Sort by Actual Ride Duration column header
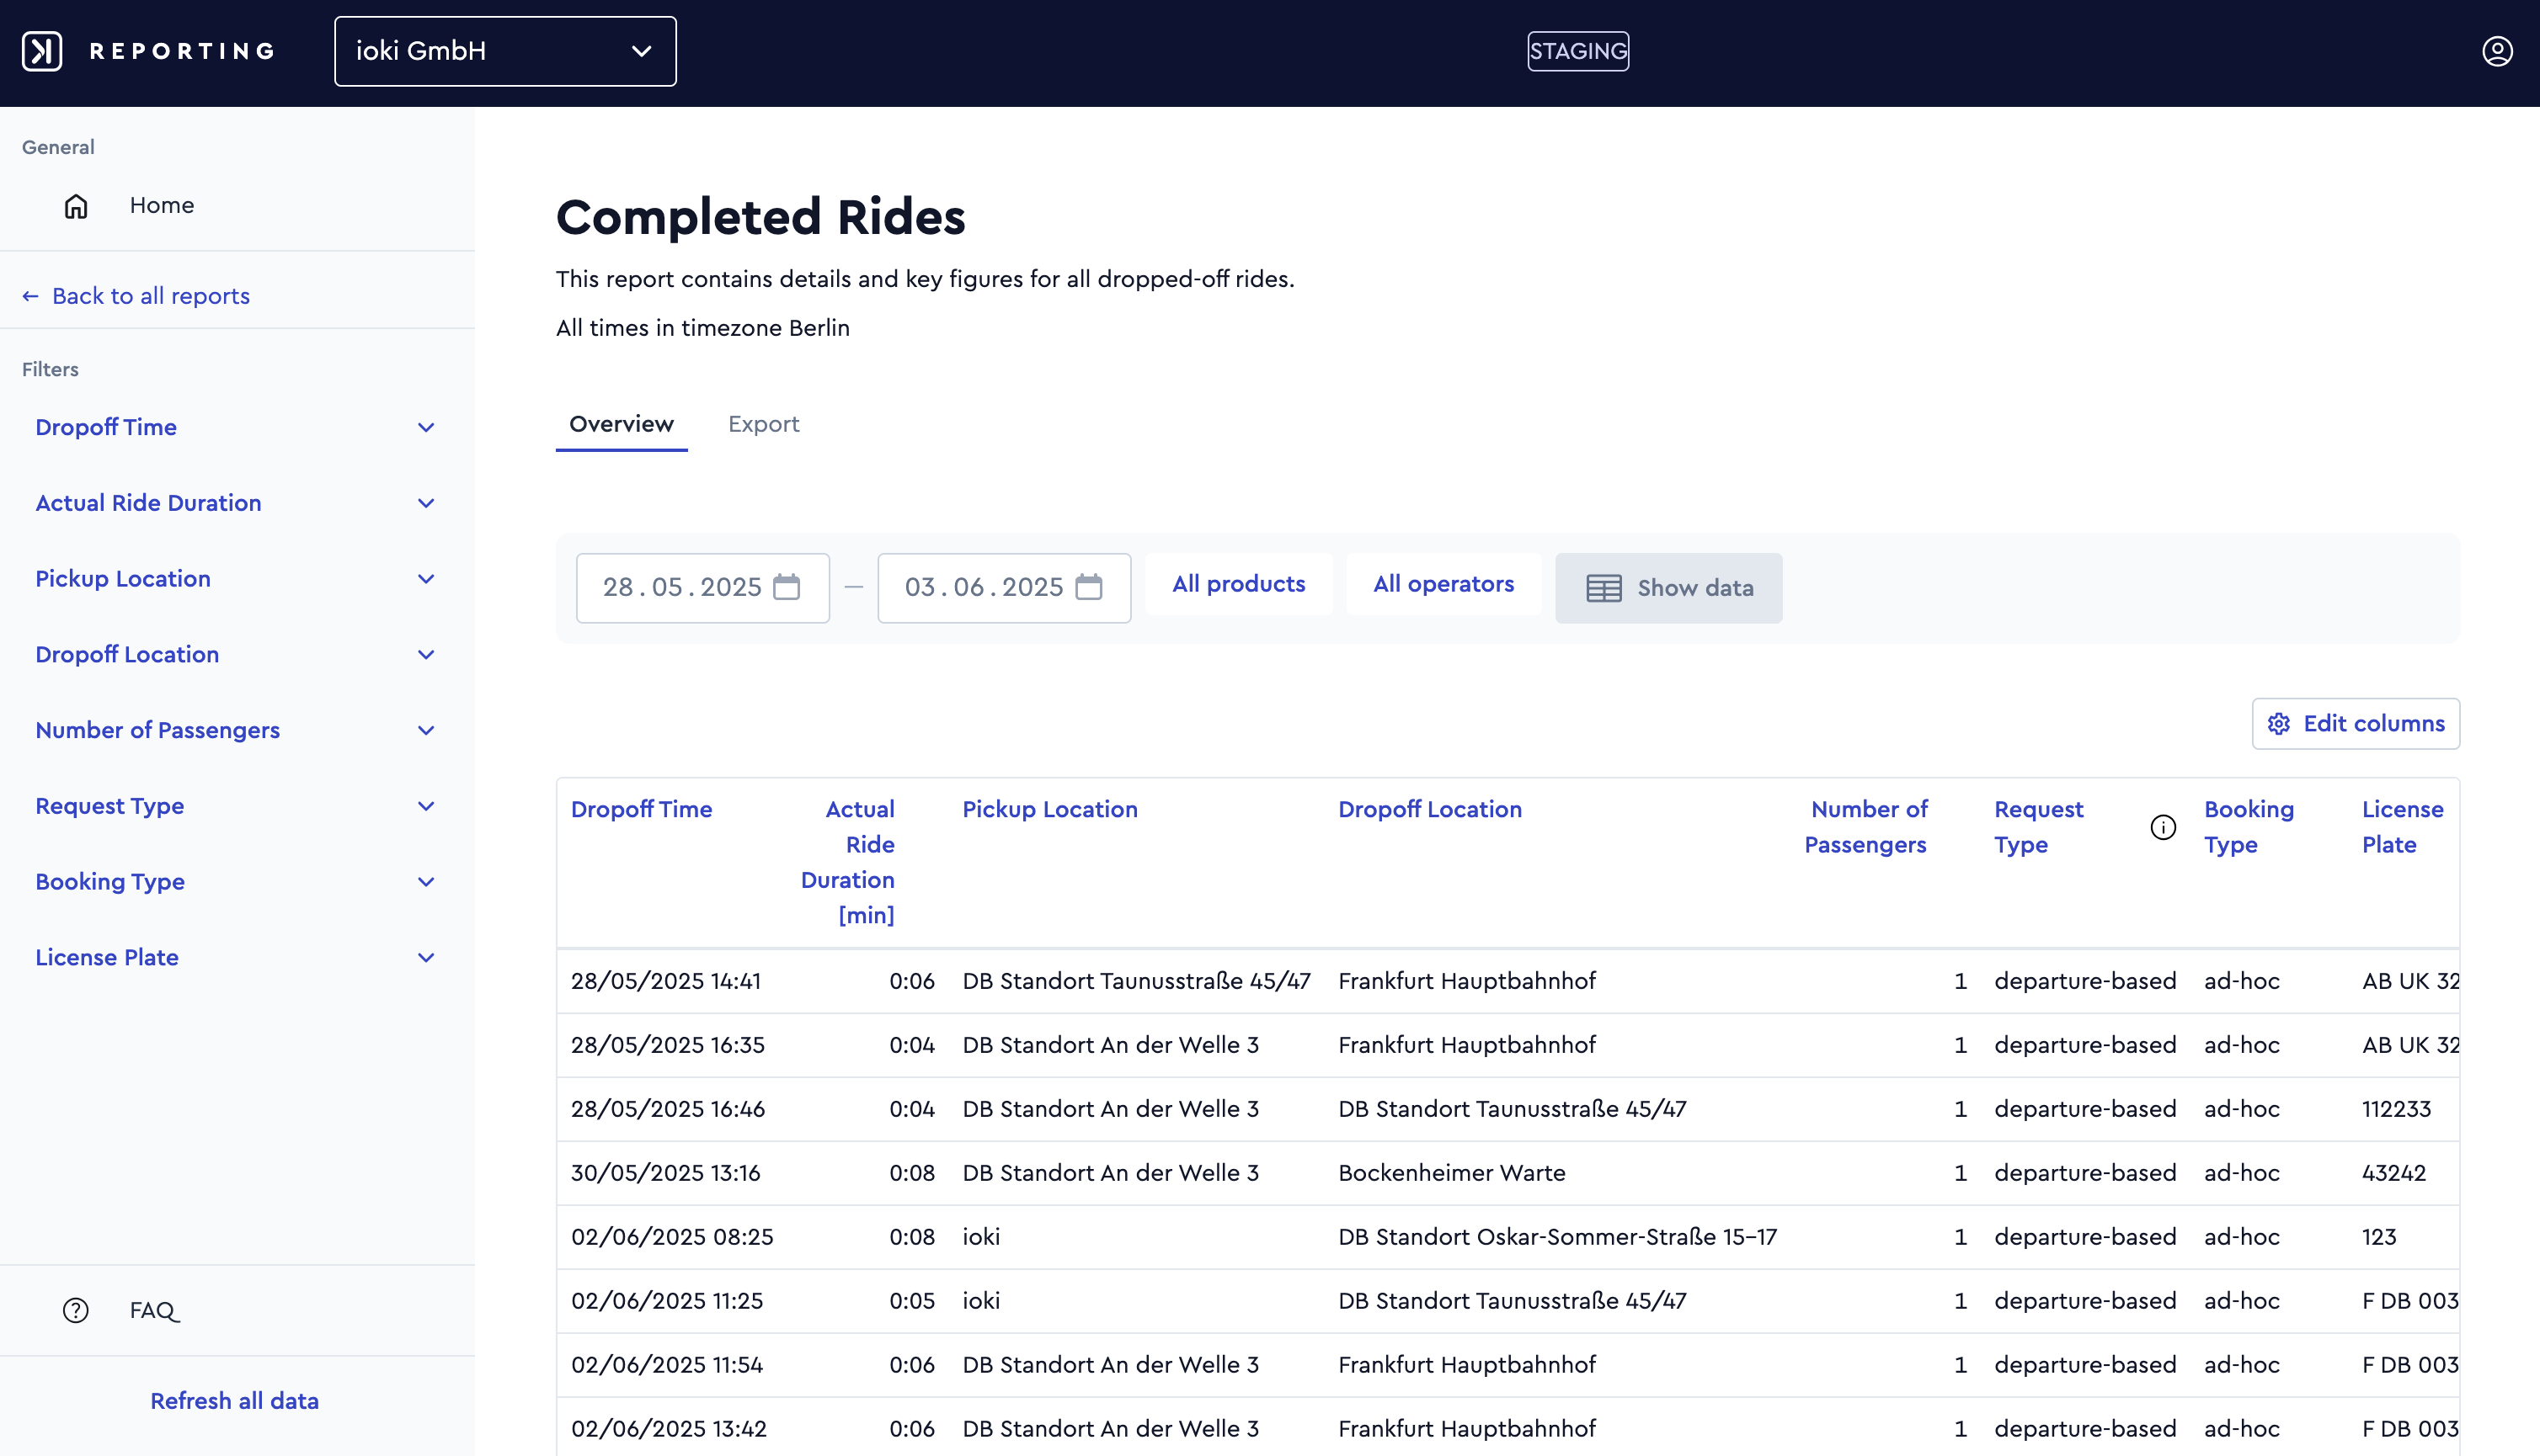Viewport: 2540px width, 1456px height. point(848,862)
